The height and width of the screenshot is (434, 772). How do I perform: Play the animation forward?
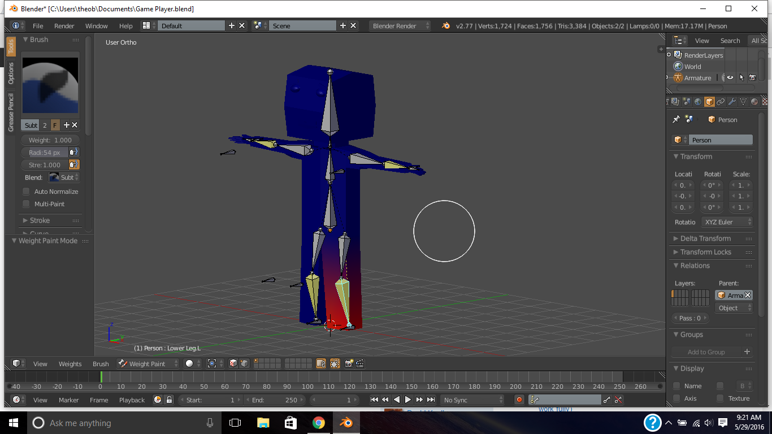pyautogui.click(x=408, y=400)
